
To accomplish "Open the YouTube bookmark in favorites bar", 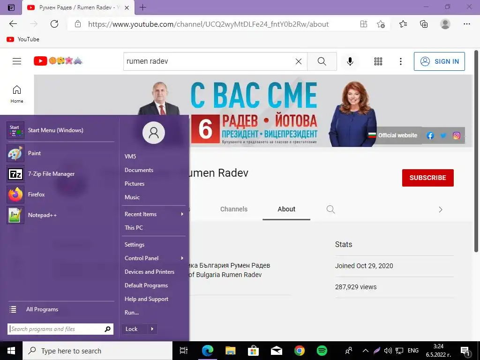I will [x=23, y=39].
